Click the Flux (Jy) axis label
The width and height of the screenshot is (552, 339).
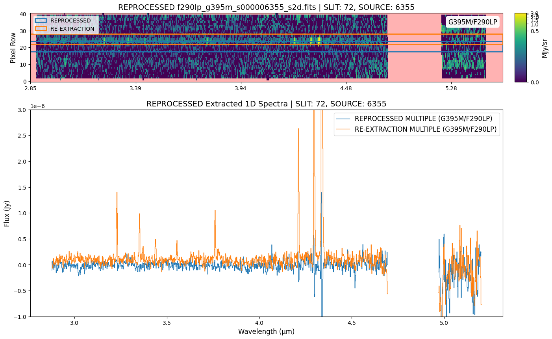(x=7, y=213)
